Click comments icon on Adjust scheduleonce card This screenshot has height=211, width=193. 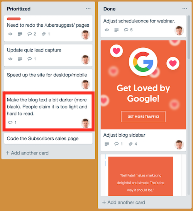pyautogui.click(x=126, y=30)
